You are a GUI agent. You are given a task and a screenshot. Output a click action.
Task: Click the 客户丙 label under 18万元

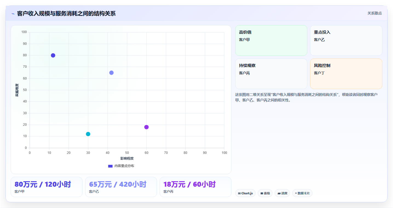click(x=168, y=192)
